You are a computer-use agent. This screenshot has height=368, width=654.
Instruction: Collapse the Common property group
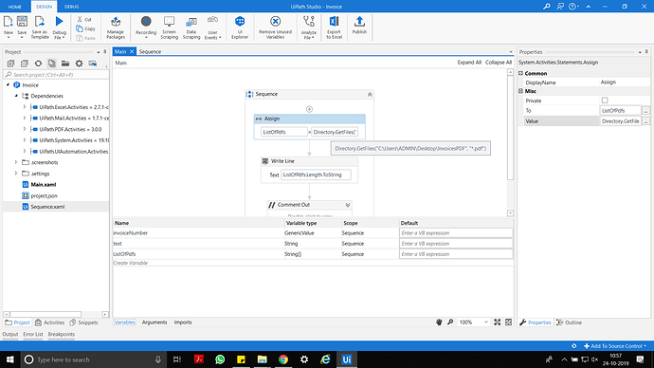pyautogui.click(x=520, y=73)
